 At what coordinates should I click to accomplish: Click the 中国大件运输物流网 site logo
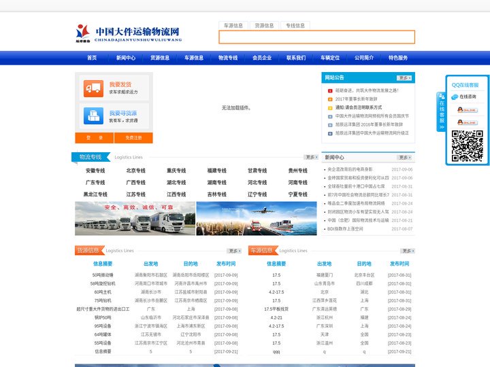click(x=129, y=33)
